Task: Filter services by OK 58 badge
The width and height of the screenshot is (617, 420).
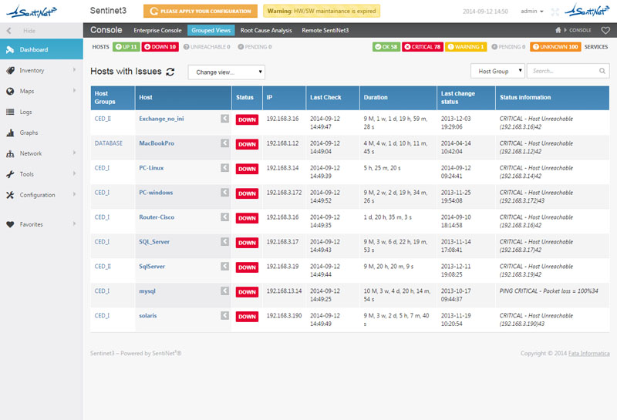Action: click(386, 47)
